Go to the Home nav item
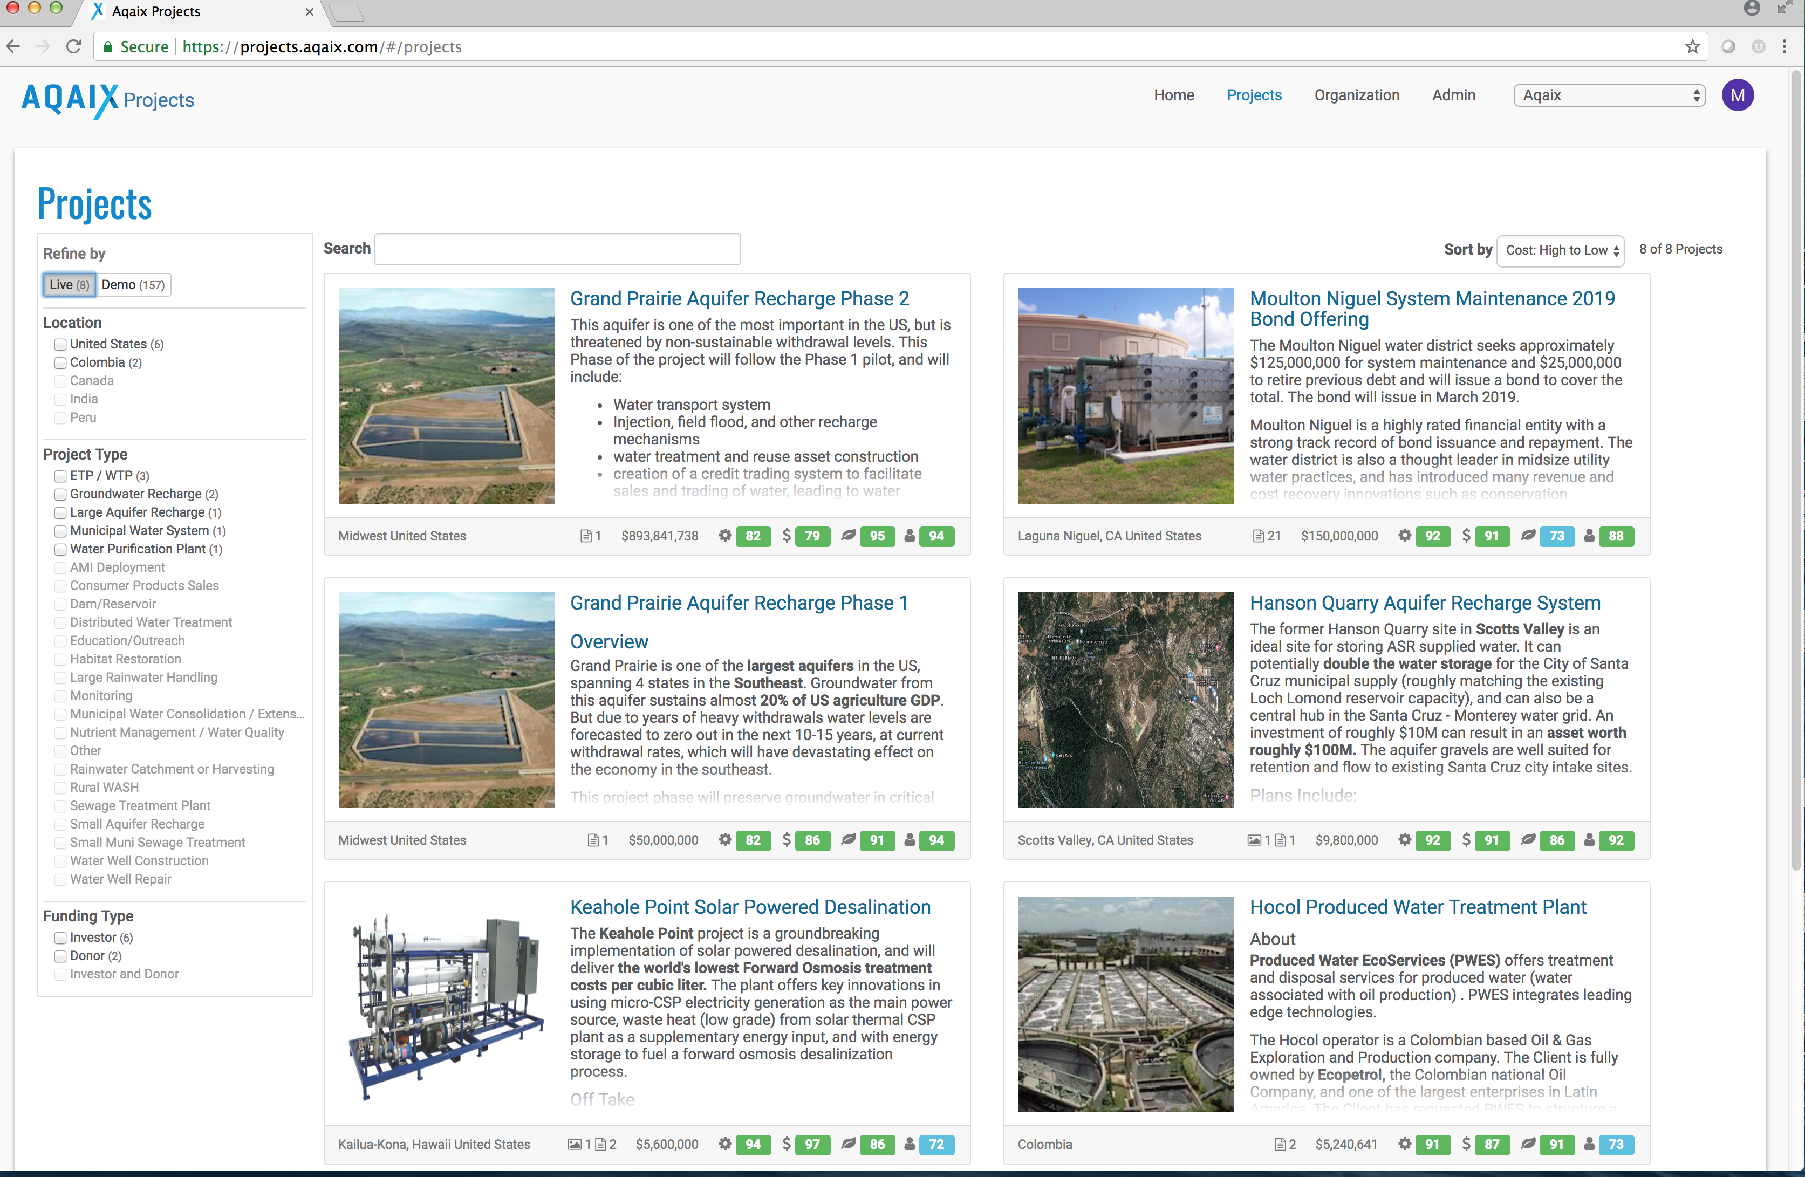Viewport: 1805px width, 1177px height. 1173,95
